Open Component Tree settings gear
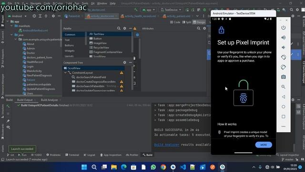 pos(125,63)
